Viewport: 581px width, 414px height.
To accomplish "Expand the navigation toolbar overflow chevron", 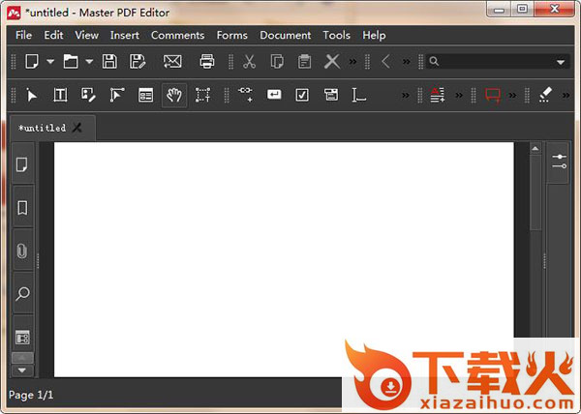I will 407,61.
